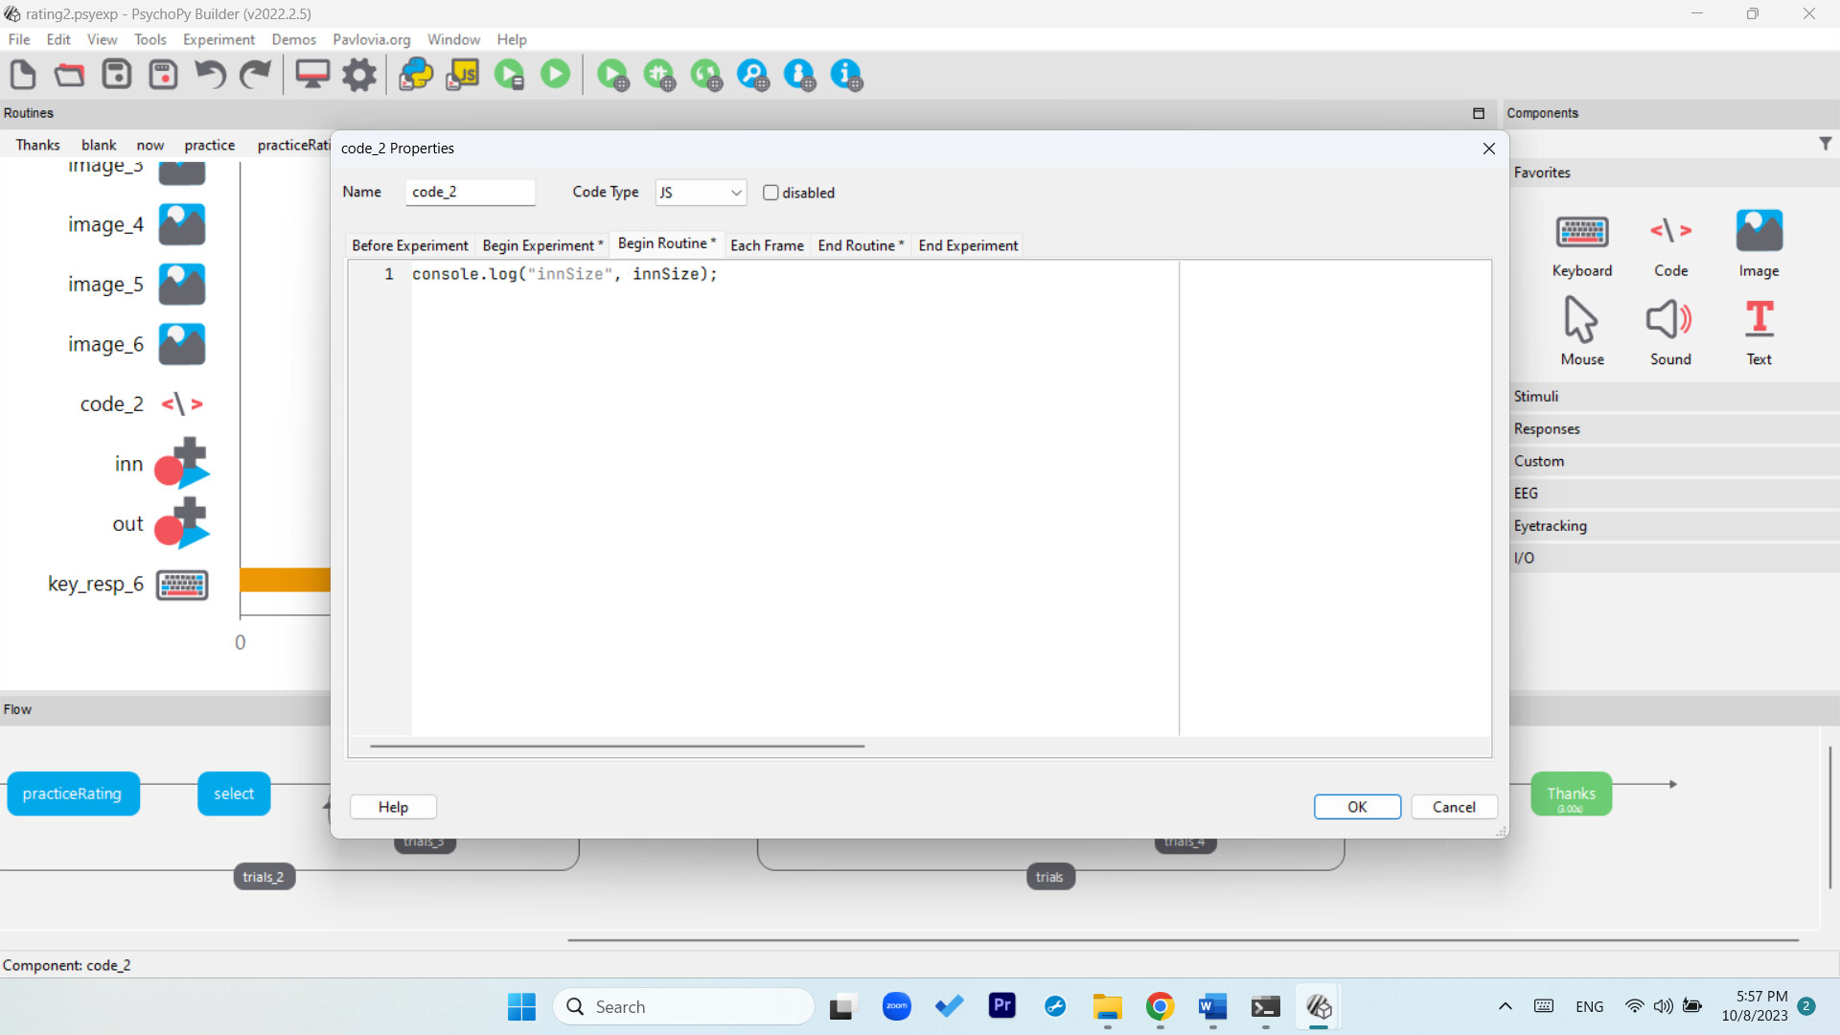Open the Experiment menu
The image size is (1840, 1035).
pos(218,39)
